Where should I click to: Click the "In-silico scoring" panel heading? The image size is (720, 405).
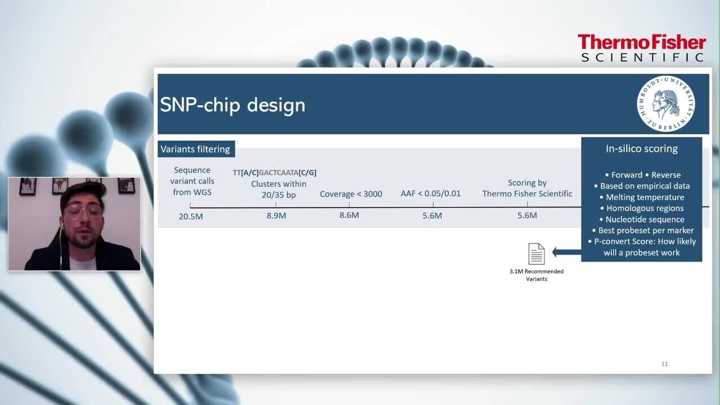[x=641, y=148]
